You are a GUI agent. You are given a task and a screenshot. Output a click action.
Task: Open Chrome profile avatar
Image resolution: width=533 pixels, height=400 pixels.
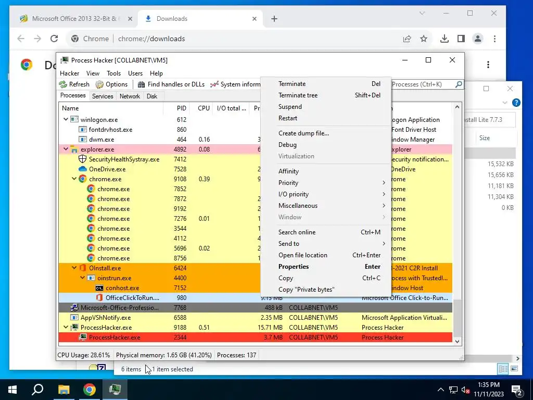478,39
